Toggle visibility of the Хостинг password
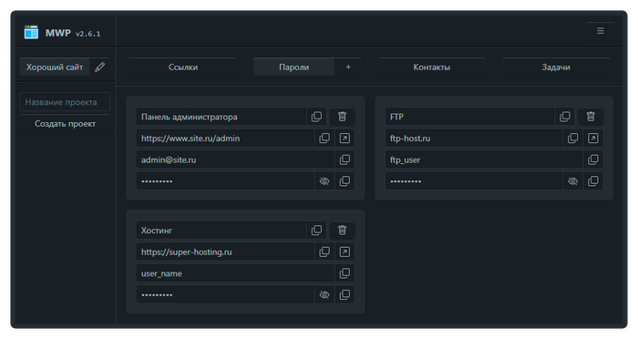 (x=324, y=294)
